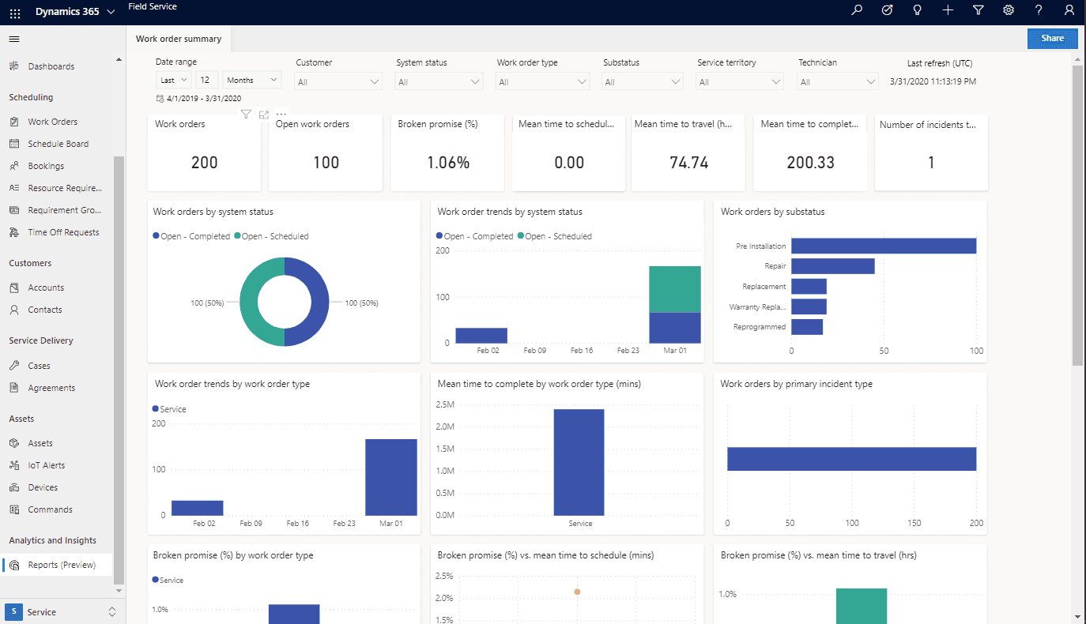Screen dimensions: 1086x624
Task: Click the search magnifier icon in top bar
Action: [857, 10]
